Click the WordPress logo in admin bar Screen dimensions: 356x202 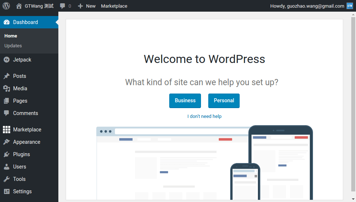pyautogui.click(x=6, y=6)
